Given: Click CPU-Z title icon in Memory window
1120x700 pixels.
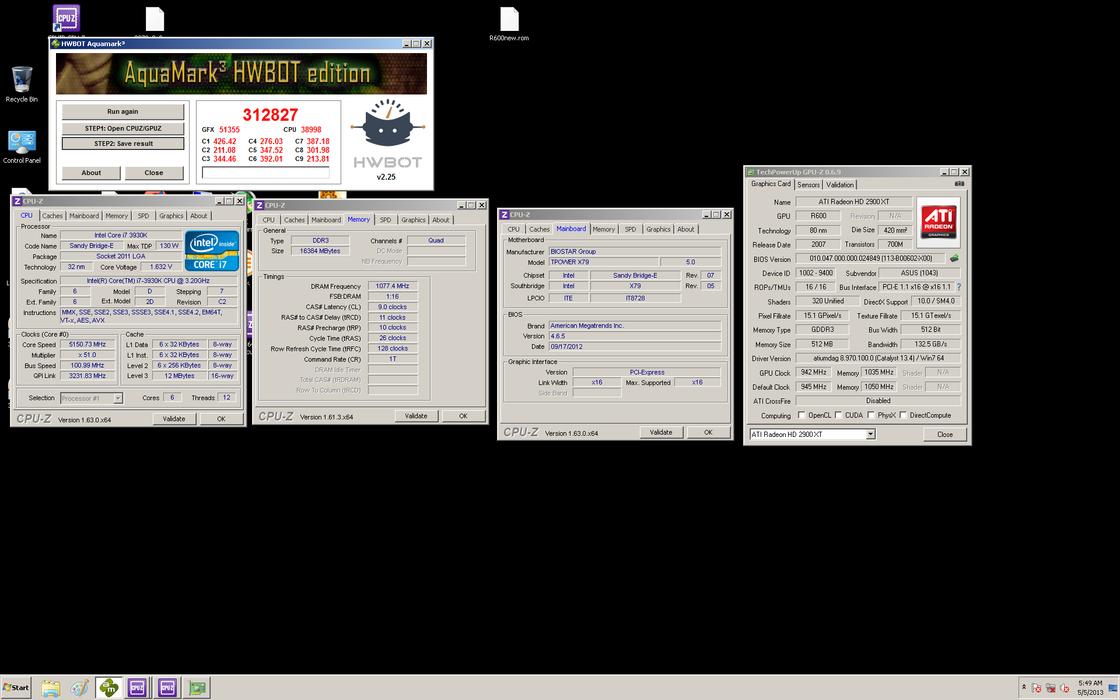Looking at the screenshot, I should [260, 205].
